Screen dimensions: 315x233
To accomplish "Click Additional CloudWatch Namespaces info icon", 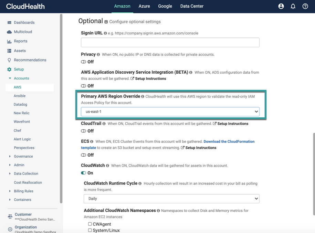I will point(158,211).
